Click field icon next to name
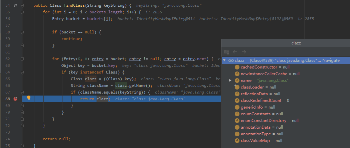Viewport: 350px width, 148px height. point(237,81)
